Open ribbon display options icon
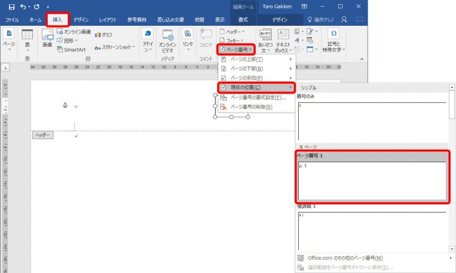 point(304,7)
